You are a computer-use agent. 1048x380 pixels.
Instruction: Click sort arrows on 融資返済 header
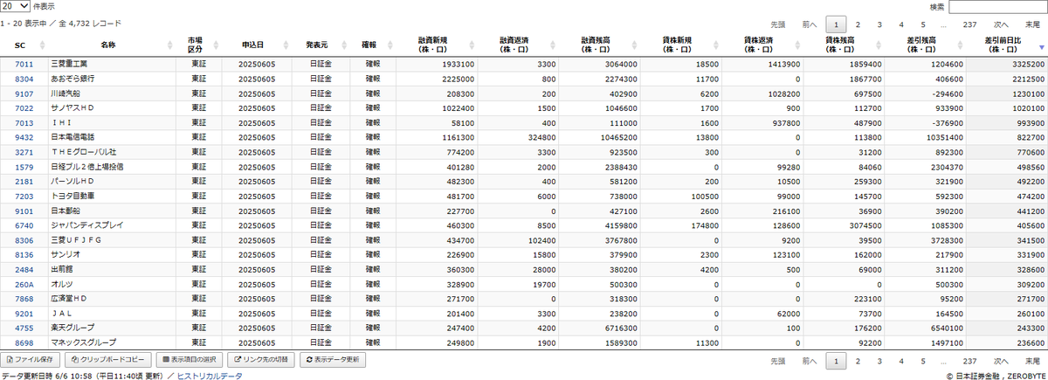point(552,45)
